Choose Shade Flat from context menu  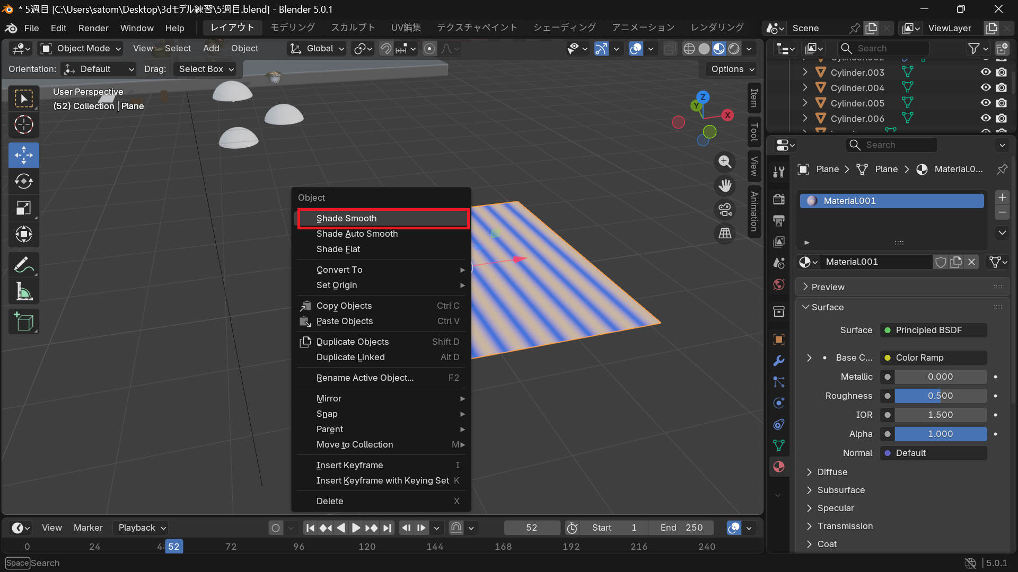tap(338, 249)
